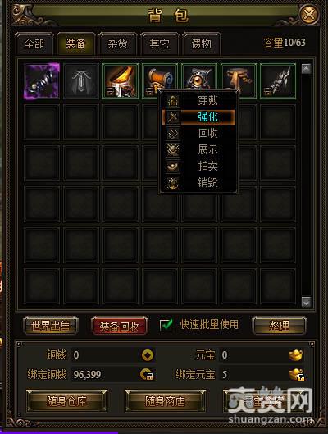Click the 装备回收 red button

tap(120, 326)
